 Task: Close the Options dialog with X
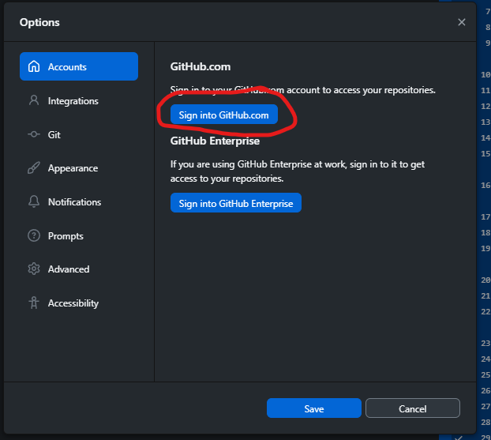tap(462, 22)
